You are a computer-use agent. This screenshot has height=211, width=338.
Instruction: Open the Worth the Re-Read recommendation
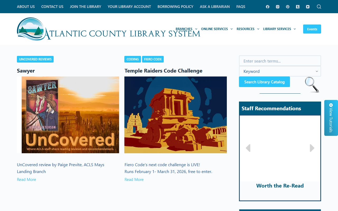280,186
